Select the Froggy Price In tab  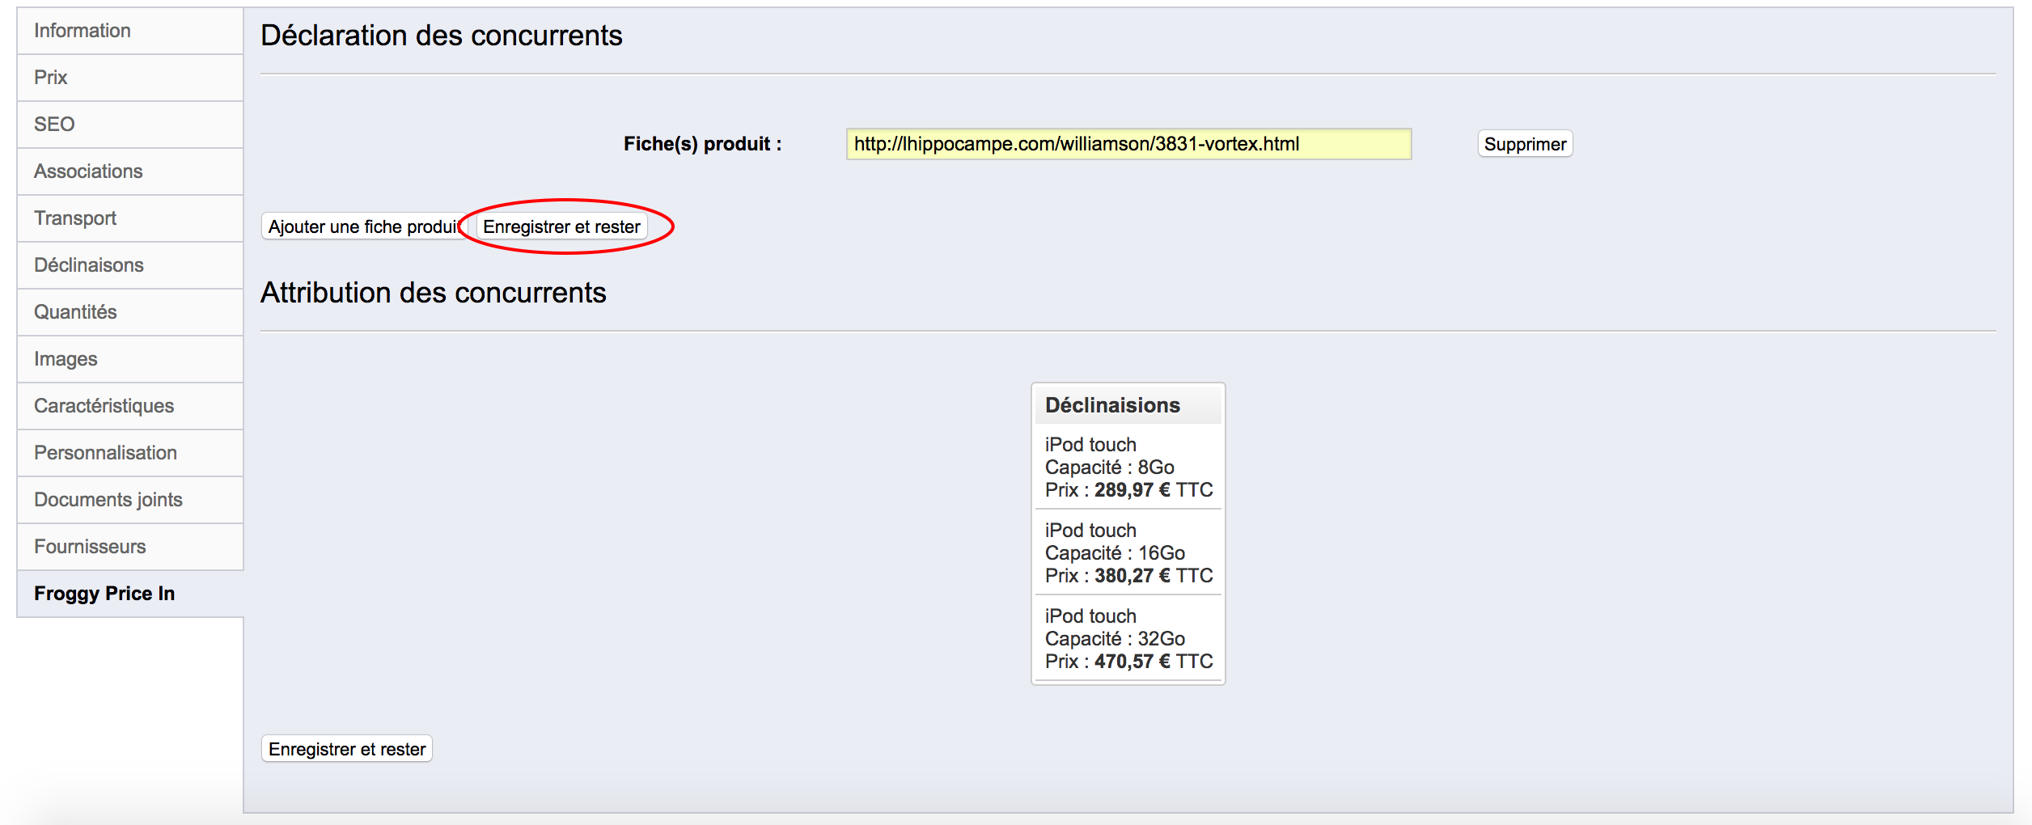130,594
